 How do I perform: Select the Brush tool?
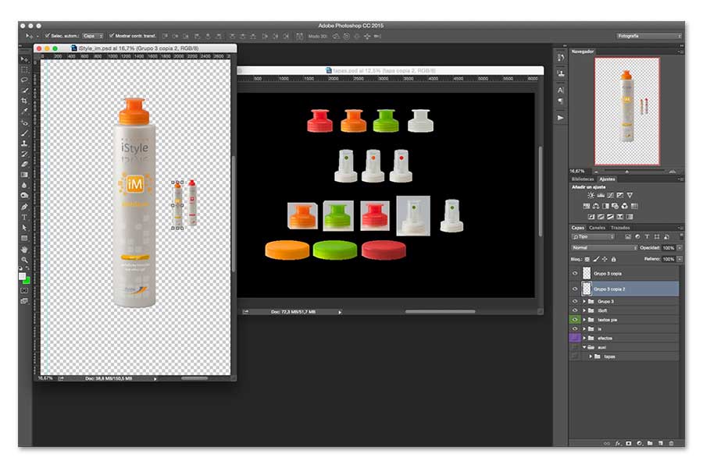pyautogui.click(x=24, y=133)
